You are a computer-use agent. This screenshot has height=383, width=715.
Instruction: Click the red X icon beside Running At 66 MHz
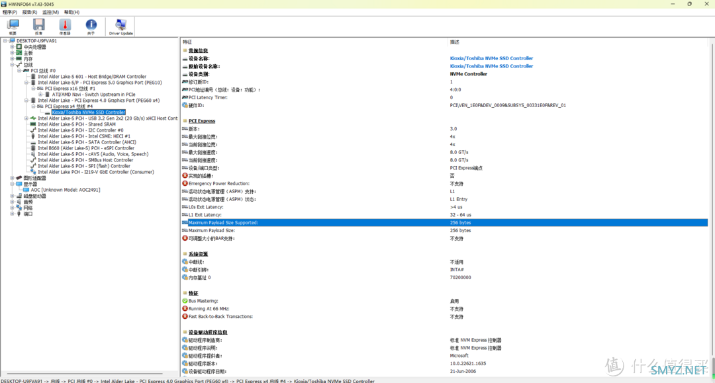click(185, 308)
